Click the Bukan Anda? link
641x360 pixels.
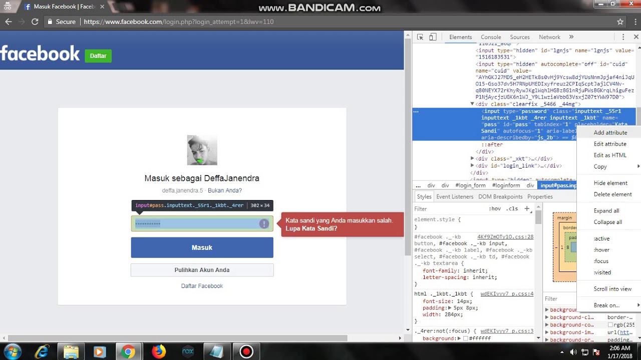tap(225, 190)
